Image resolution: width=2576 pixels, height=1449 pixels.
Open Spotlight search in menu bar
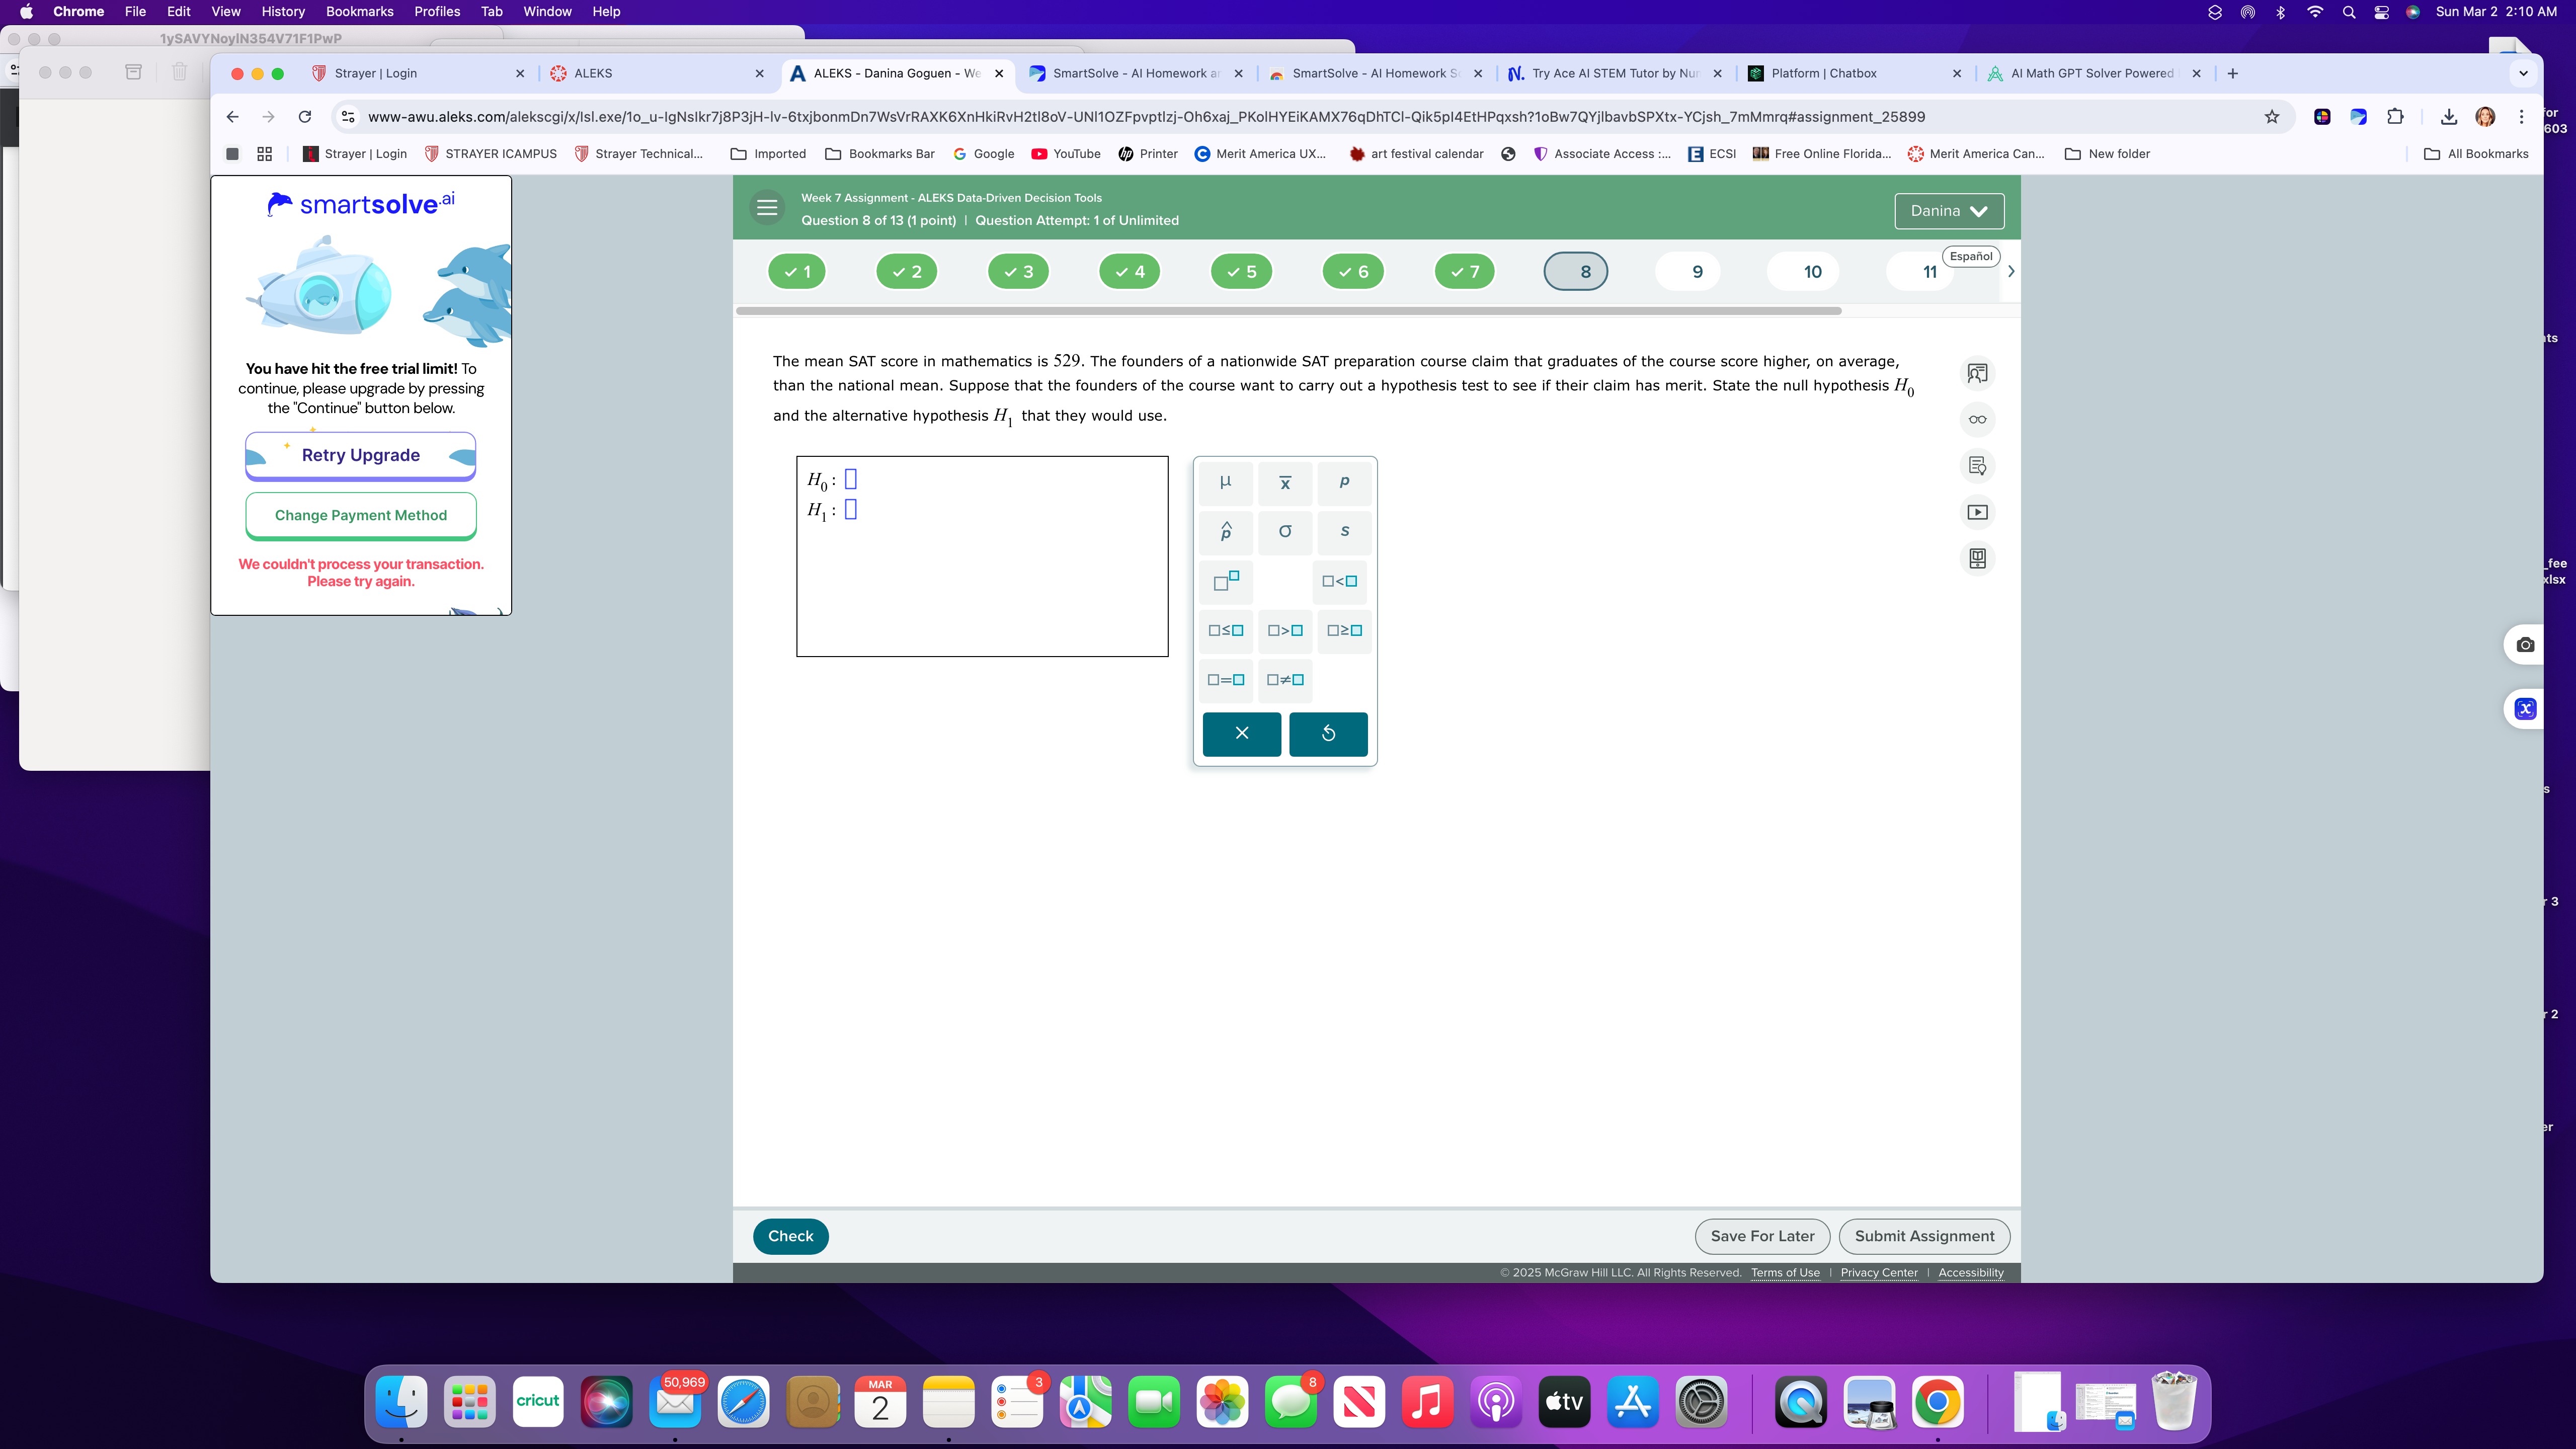click(x=2349, y=12)
